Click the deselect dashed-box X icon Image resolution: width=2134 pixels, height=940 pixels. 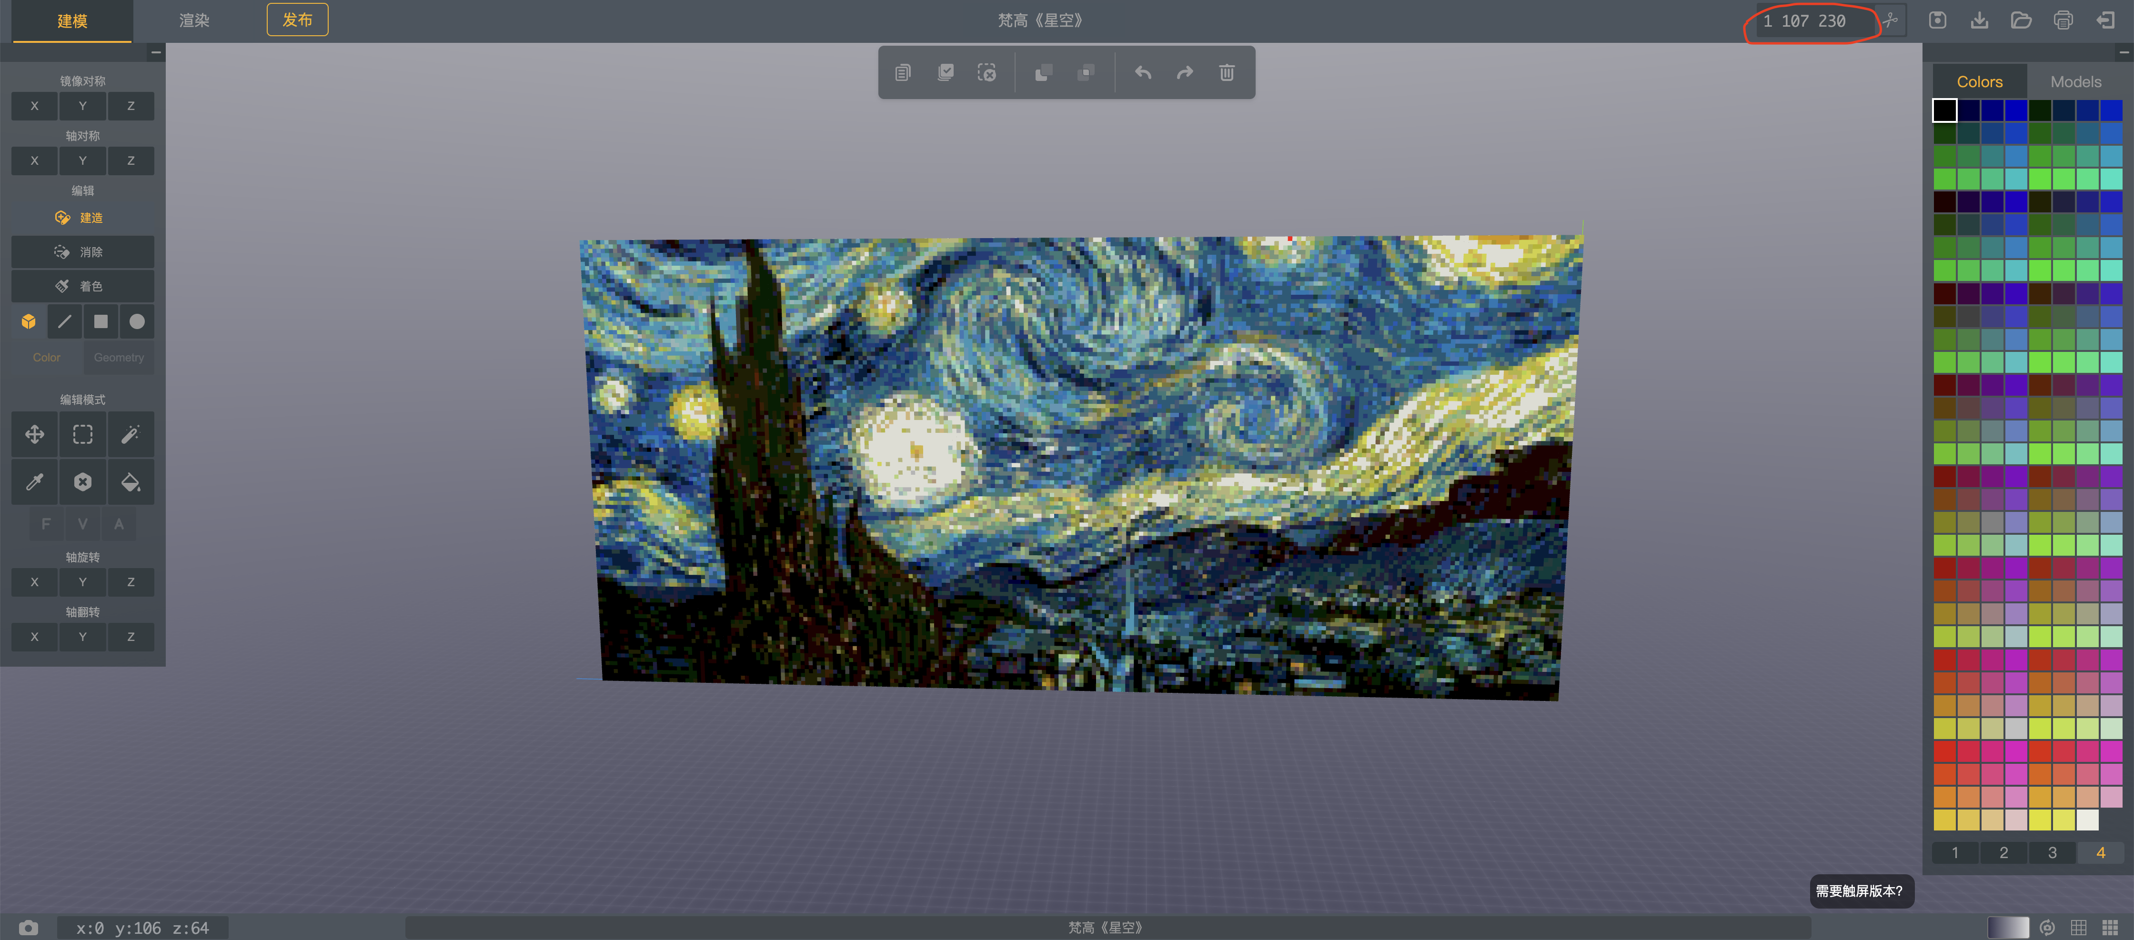click(x=986, y=73)
